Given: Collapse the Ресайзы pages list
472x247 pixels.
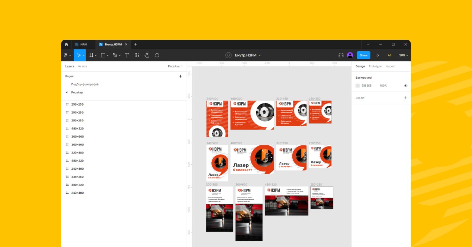Looking at the screenshot, I should click(x=175, y=66).
